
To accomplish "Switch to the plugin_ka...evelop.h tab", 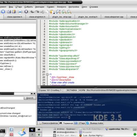I will coord(88,17).
